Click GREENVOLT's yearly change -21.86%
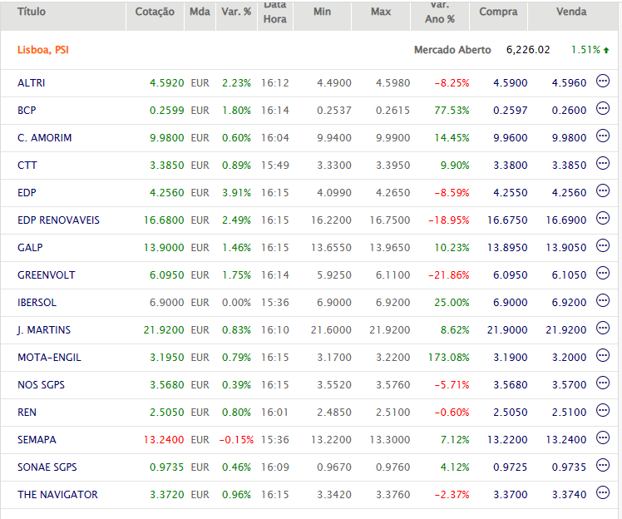This screenshot has height=519, width=622. [449, 275]
